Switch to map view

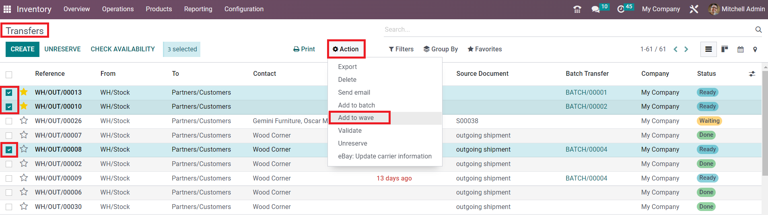[x=755, y=49]
